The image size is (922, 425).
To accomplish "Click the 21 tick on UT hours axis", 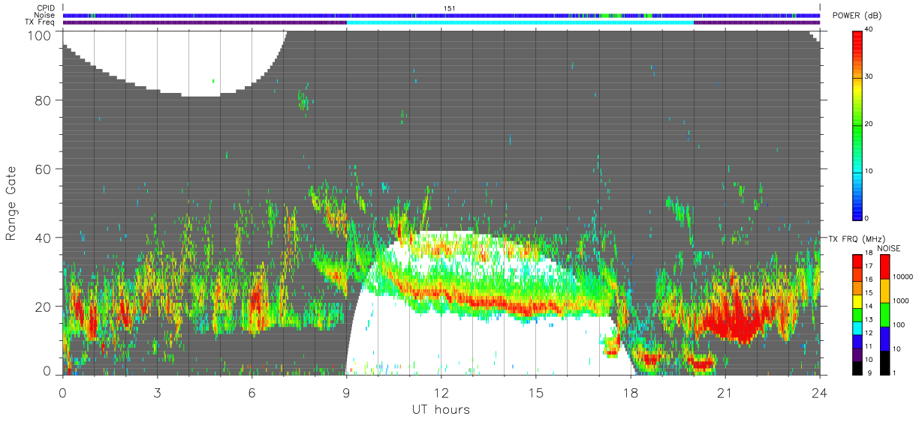I will pos(725,393).
